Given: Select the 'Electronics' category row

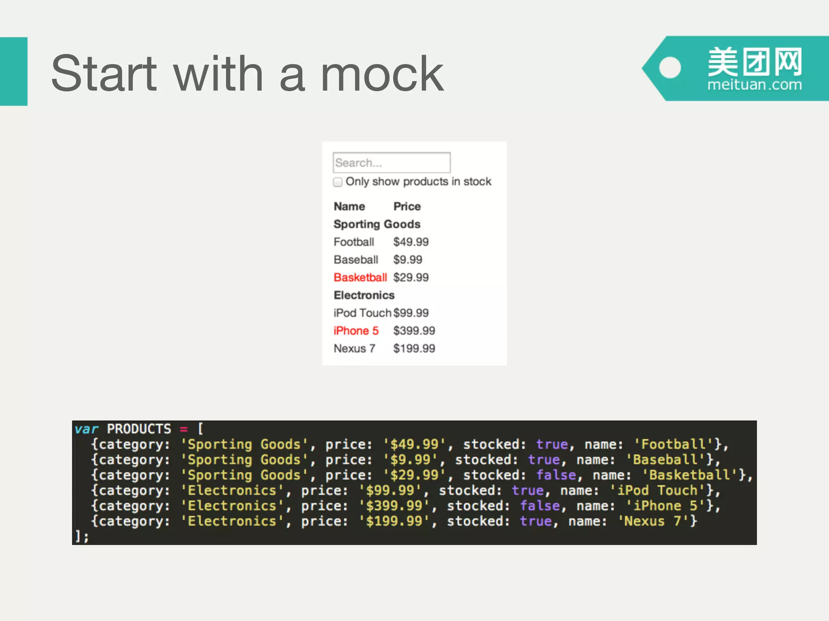Looking at the screenshot, I should pyautogui.click(x=364, y=295).
